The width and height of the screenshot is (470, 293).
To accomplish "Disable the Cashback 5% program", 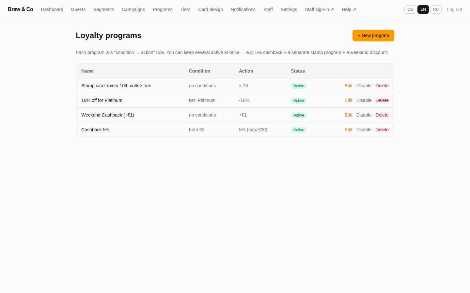I will click(364, 130).
